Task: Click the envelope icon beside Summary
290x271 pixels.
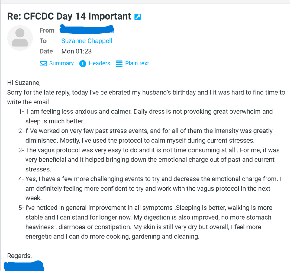Action: point(43,64)
